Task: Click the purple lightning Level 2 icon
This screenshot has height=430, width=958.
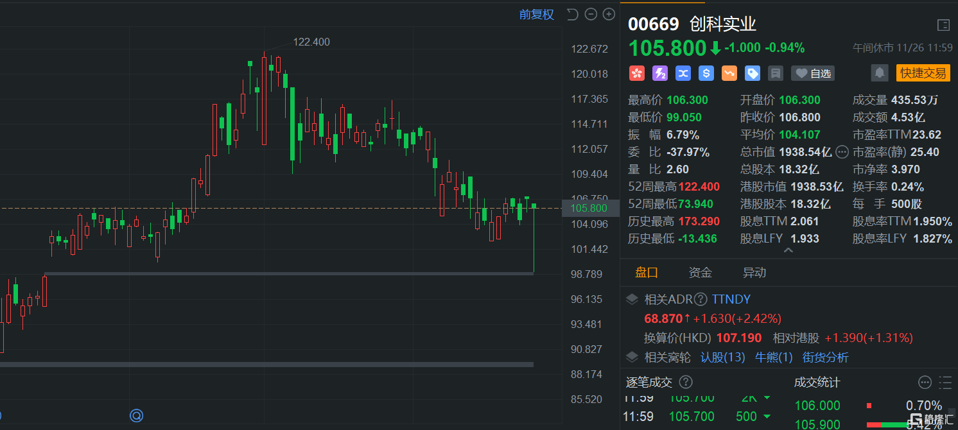Action: tap(660, 73)
